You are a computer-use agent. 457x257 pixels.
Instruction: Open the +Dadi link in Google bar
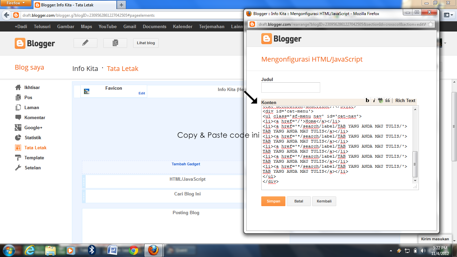tap(21, 26)
